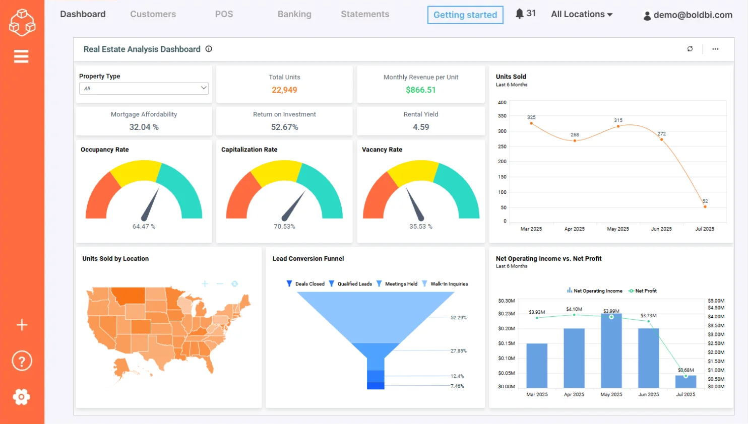748x424 pixels.
Task: Zoom out on the Units Sold map
Action: click(x=219, y=284)
